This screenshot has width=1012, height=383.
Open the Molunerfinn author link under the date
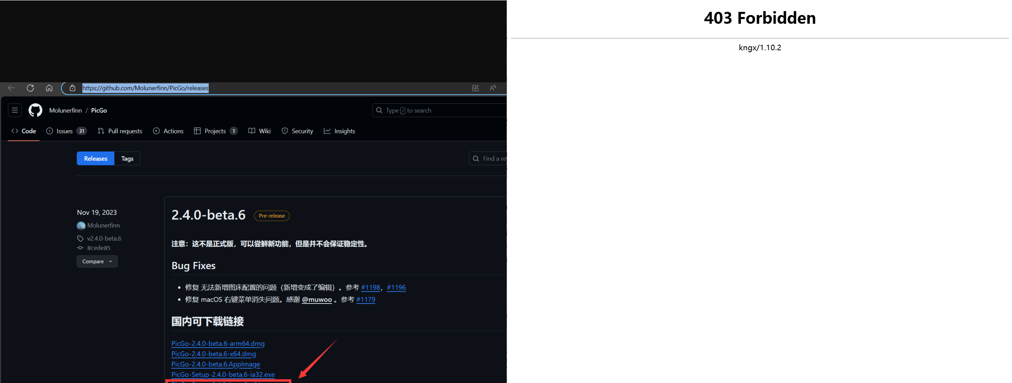104,226
